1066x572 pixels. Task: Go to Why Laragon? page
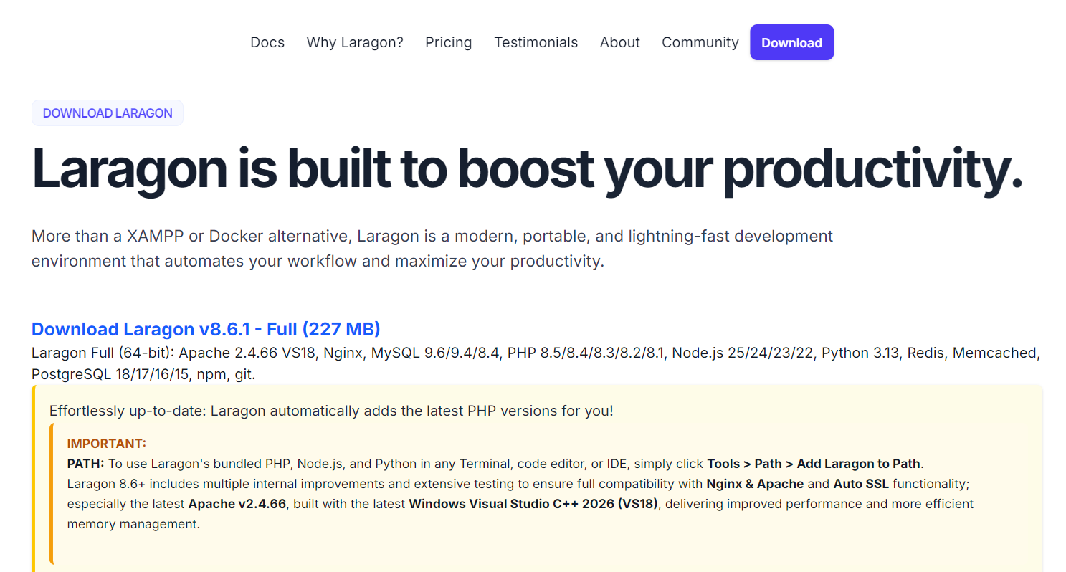(355, 42)
